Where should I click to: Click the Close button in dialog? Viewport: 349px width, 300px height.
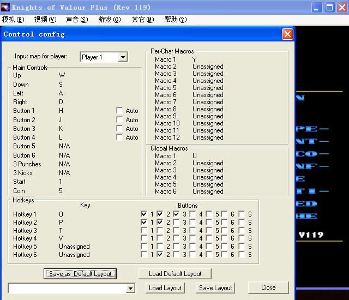[x=268, y=287]
